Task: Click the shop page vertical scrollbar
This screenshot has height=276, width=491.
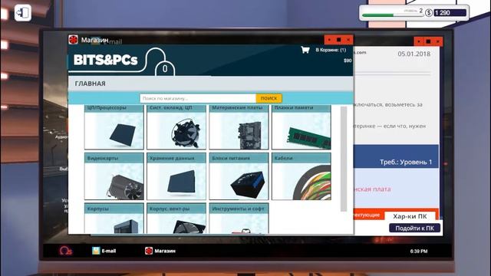Action: (x=344, y=159)
